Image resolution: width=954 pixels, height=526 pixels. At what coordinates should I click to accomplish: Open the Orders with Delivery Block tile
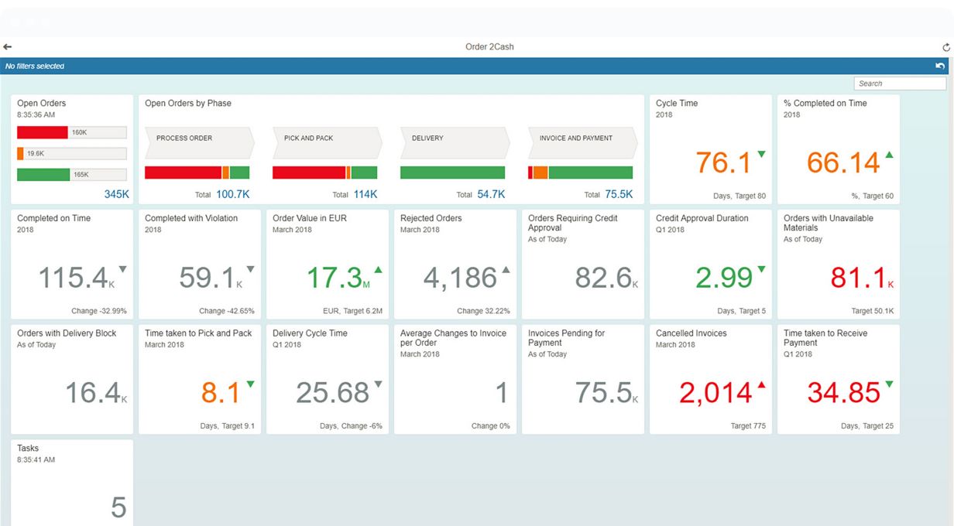(72, 379)
